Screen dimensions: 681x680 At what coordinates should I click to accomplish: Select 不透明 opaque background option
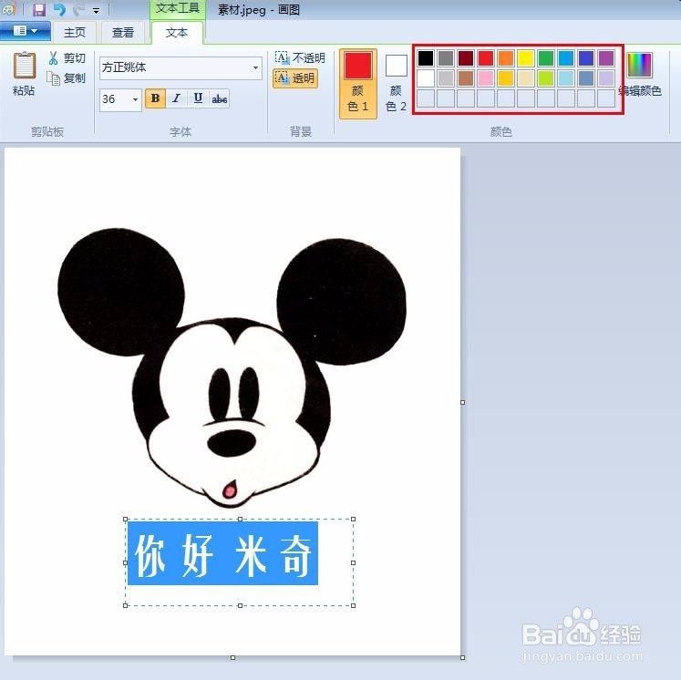[x=300, y=57]
